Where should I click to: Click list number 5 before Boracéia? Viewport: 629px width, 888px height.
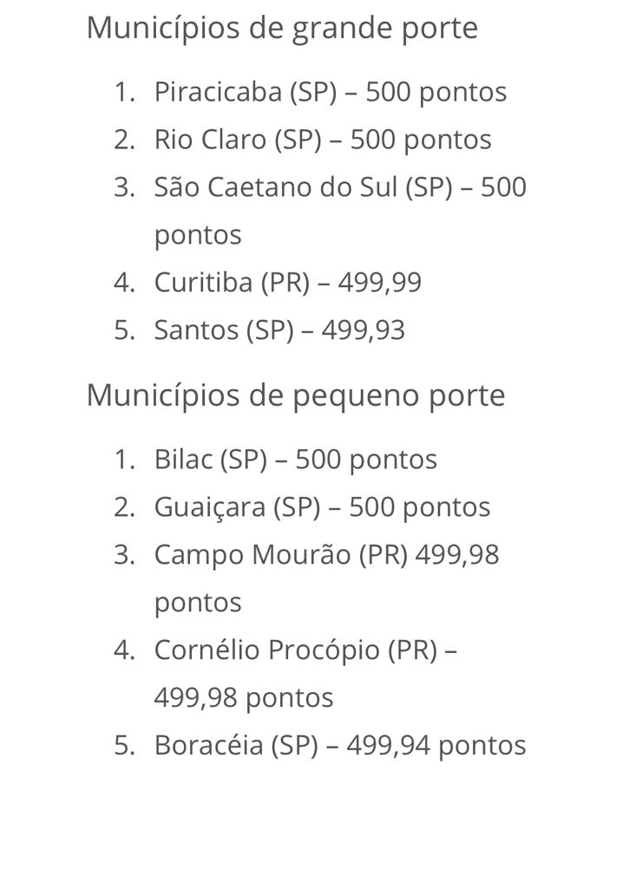[x=125, y=746]
